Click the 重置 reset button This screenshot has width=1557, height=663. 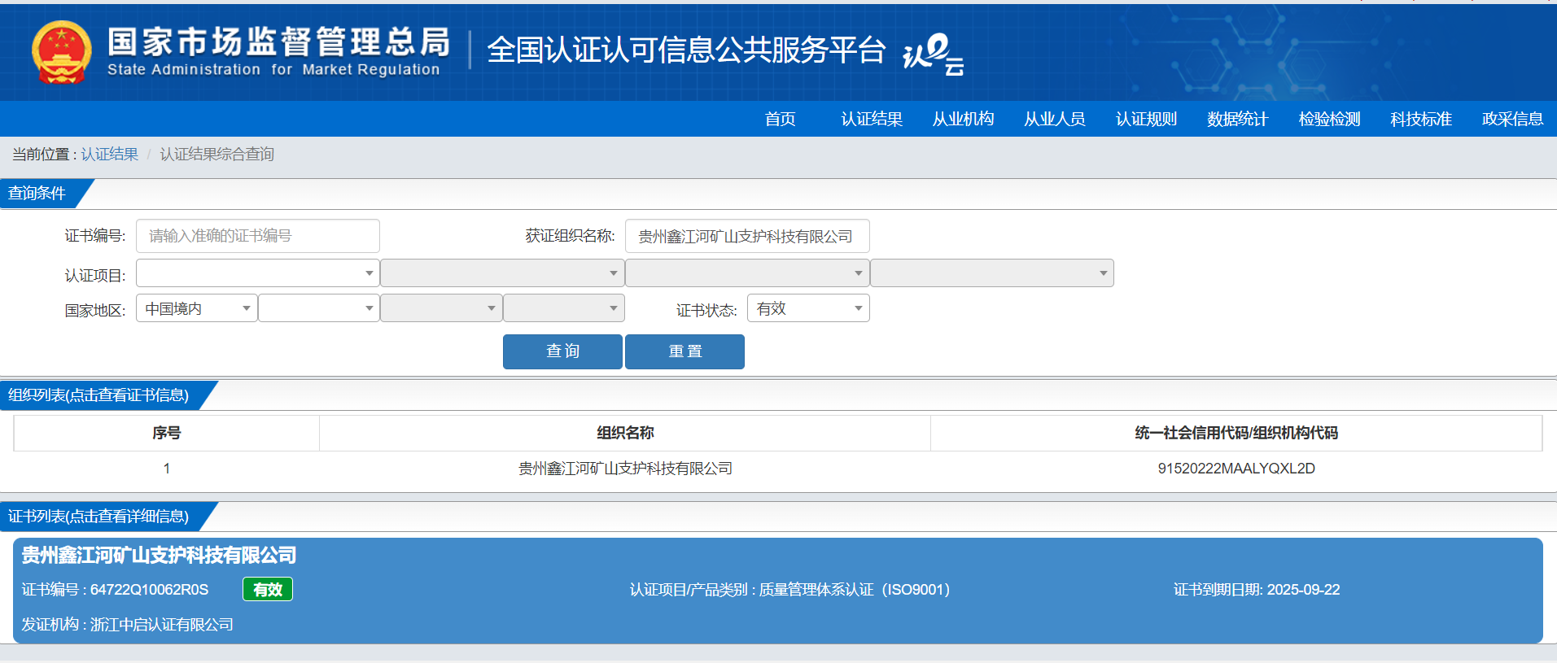(684, 351)
